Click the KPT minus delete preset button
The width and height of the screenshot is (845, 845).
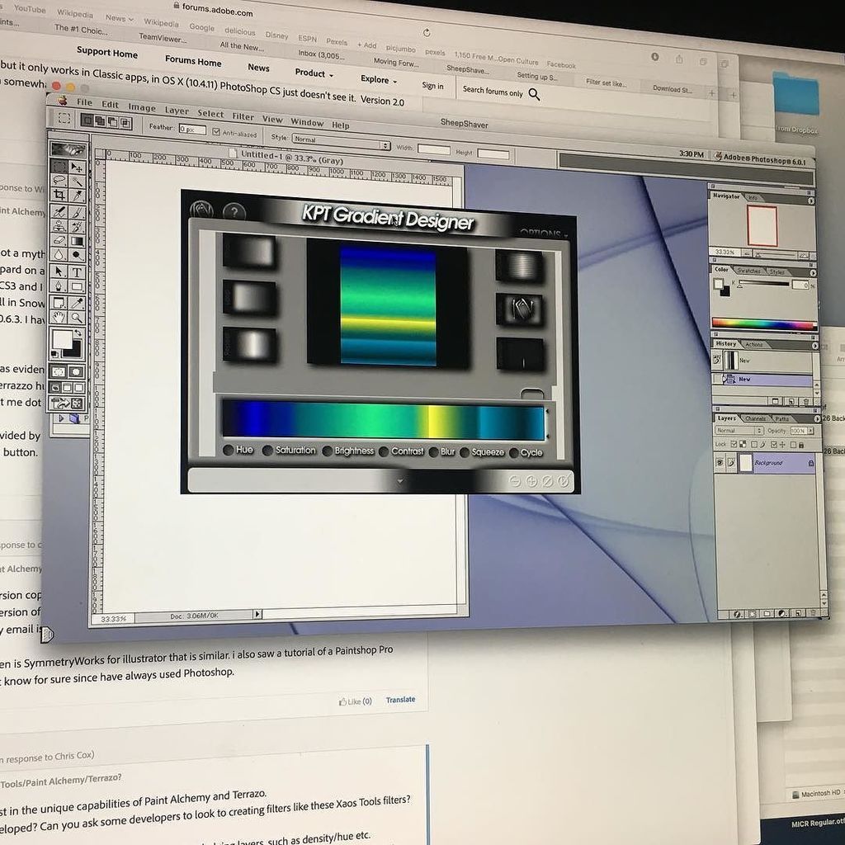pos(515,481)
